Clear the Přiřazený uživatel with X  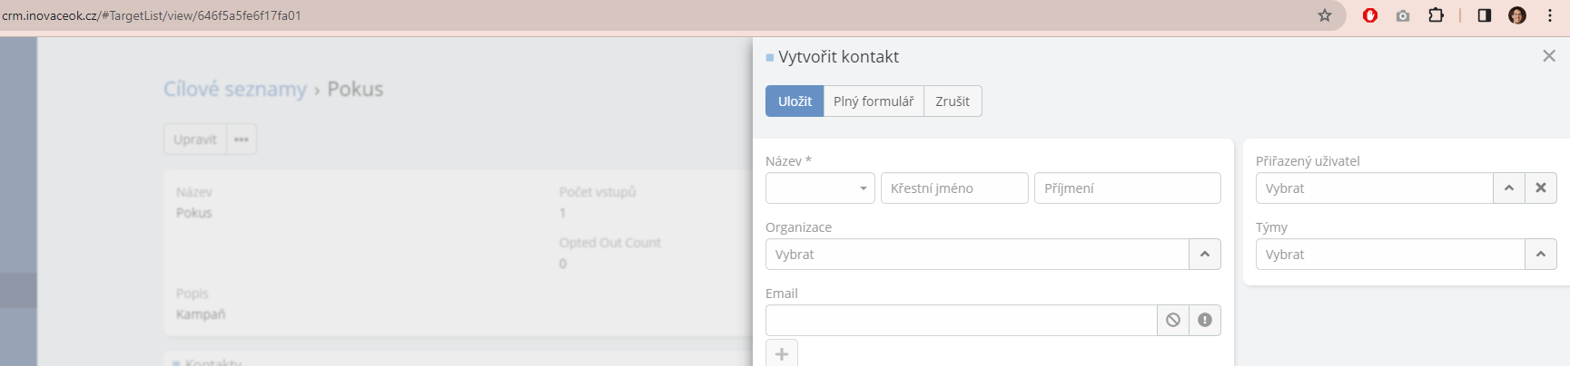1541,188
